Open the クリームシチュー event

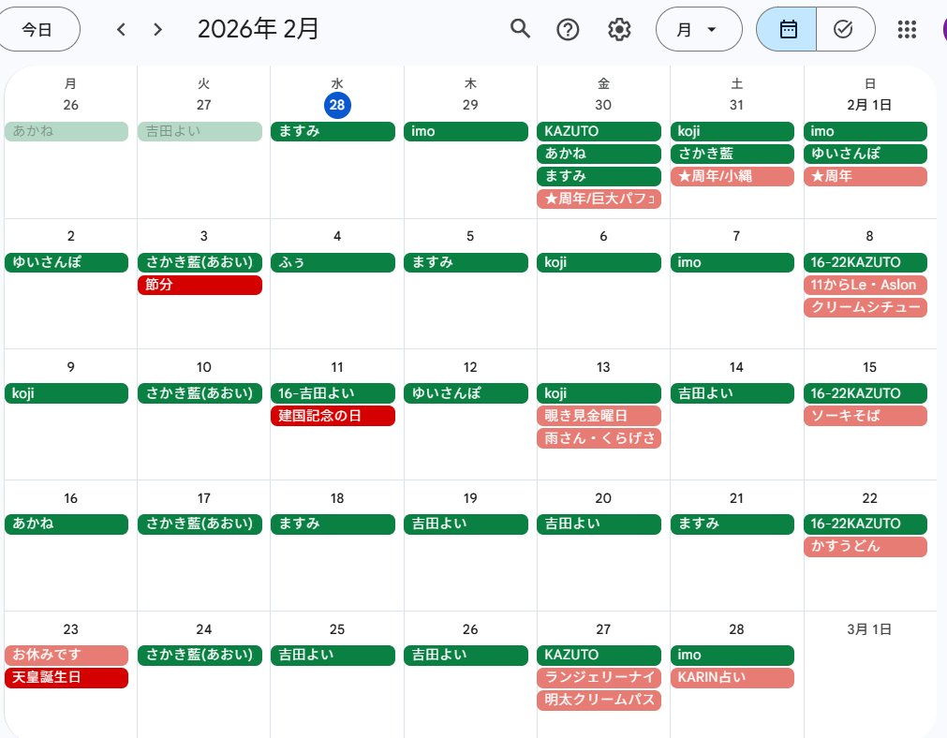[866, 307]
